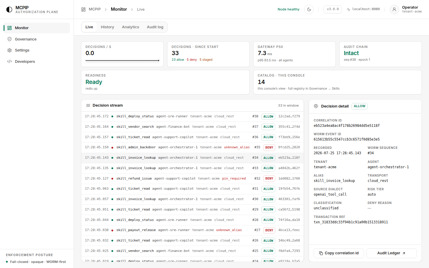Click the red dot on skill_refund_issue row

click(x=112, y=179)
